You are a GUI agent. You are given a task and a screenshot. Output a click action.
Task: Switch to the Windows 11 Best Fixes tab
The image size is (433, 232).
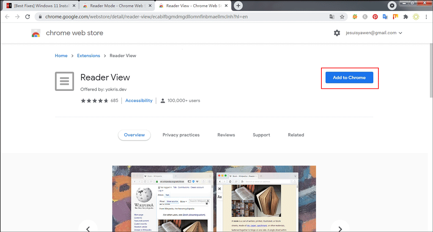click(x=41, y=5)
